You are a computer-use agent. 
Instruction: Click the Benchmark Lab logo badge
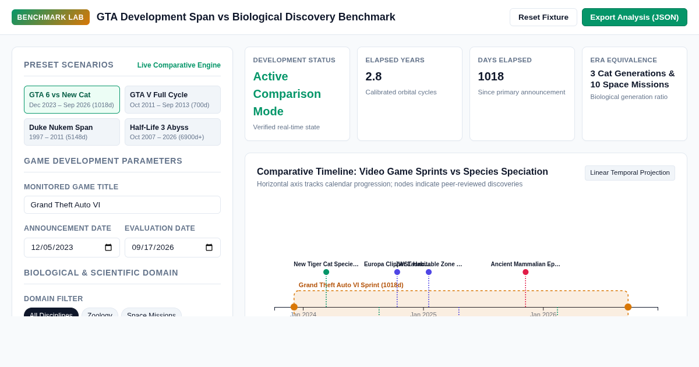click(51, 17)
